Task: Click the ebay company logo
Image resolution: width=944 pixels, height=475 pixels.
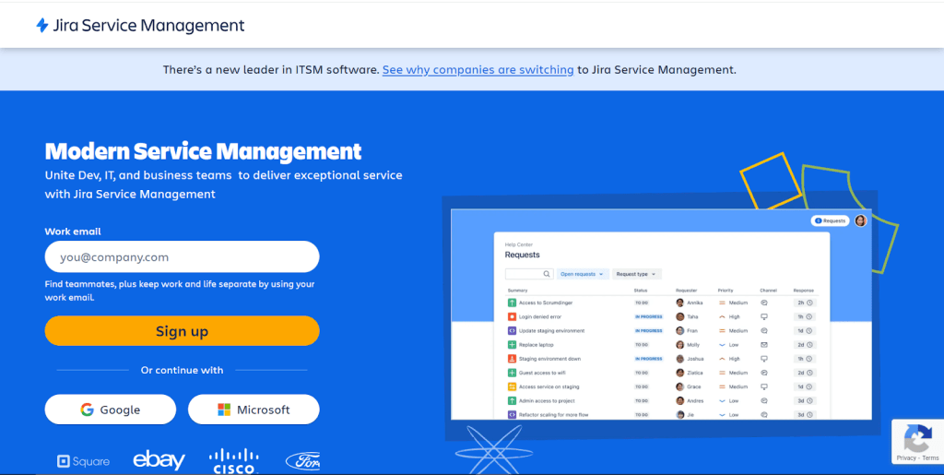Action: [x=159, y=460]
